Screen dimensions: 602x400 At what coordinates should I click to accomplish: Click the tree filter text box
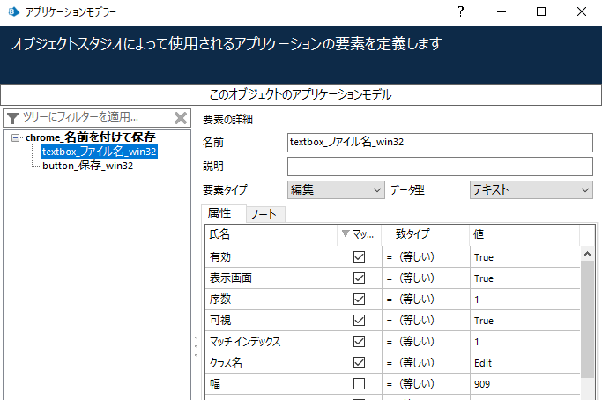(x=96, y=117)
